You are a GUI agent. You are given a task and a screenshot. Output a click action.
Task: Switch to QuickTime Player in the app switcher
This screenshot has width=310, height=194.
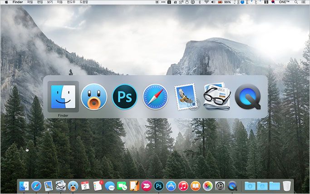(x=248, y=97)
